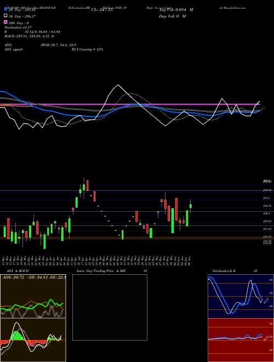Screen dimensions: 274x362
Task: Click the 221.83 price axis label
Action: [267, 229]
